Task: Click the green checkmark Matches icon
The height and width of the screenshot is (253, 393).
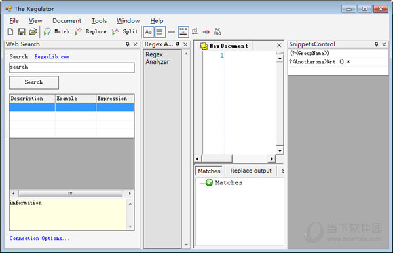Action: (209, 182)
